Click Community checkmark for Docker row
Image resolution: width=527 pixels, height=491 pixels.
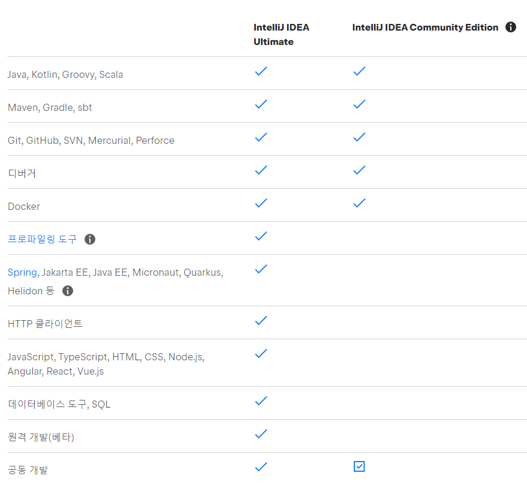click(x=359, y=203)
